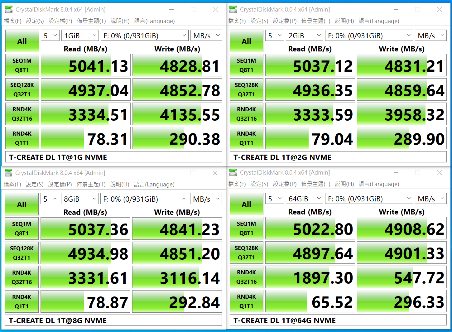This screenshot has width=452, height=332.
Task: Open 佈景主題(T) menu in the 2GiB window
Action: tap(316, 21)
